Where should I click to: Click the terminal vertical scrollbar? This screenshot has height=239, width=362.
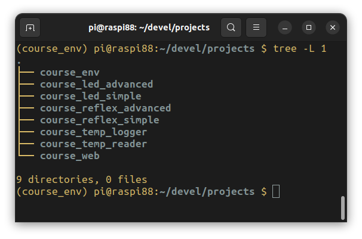(x=343, y=208)
